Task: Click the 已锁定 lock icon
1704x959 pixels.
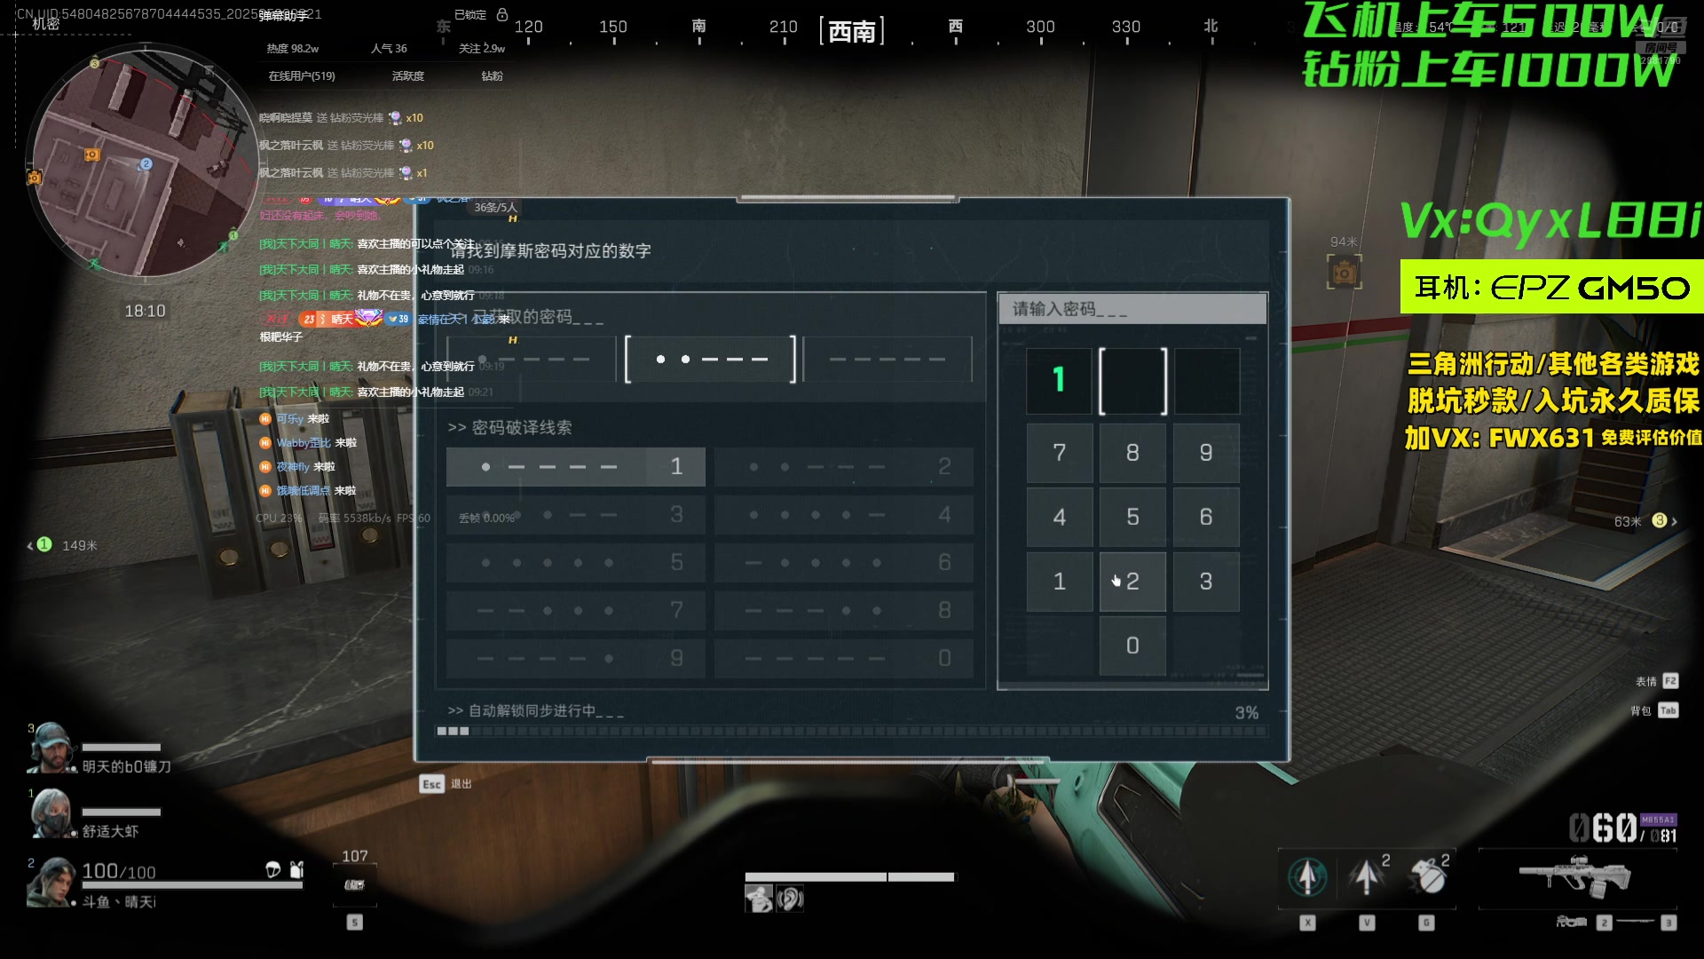Action: [x=502, y=15]
